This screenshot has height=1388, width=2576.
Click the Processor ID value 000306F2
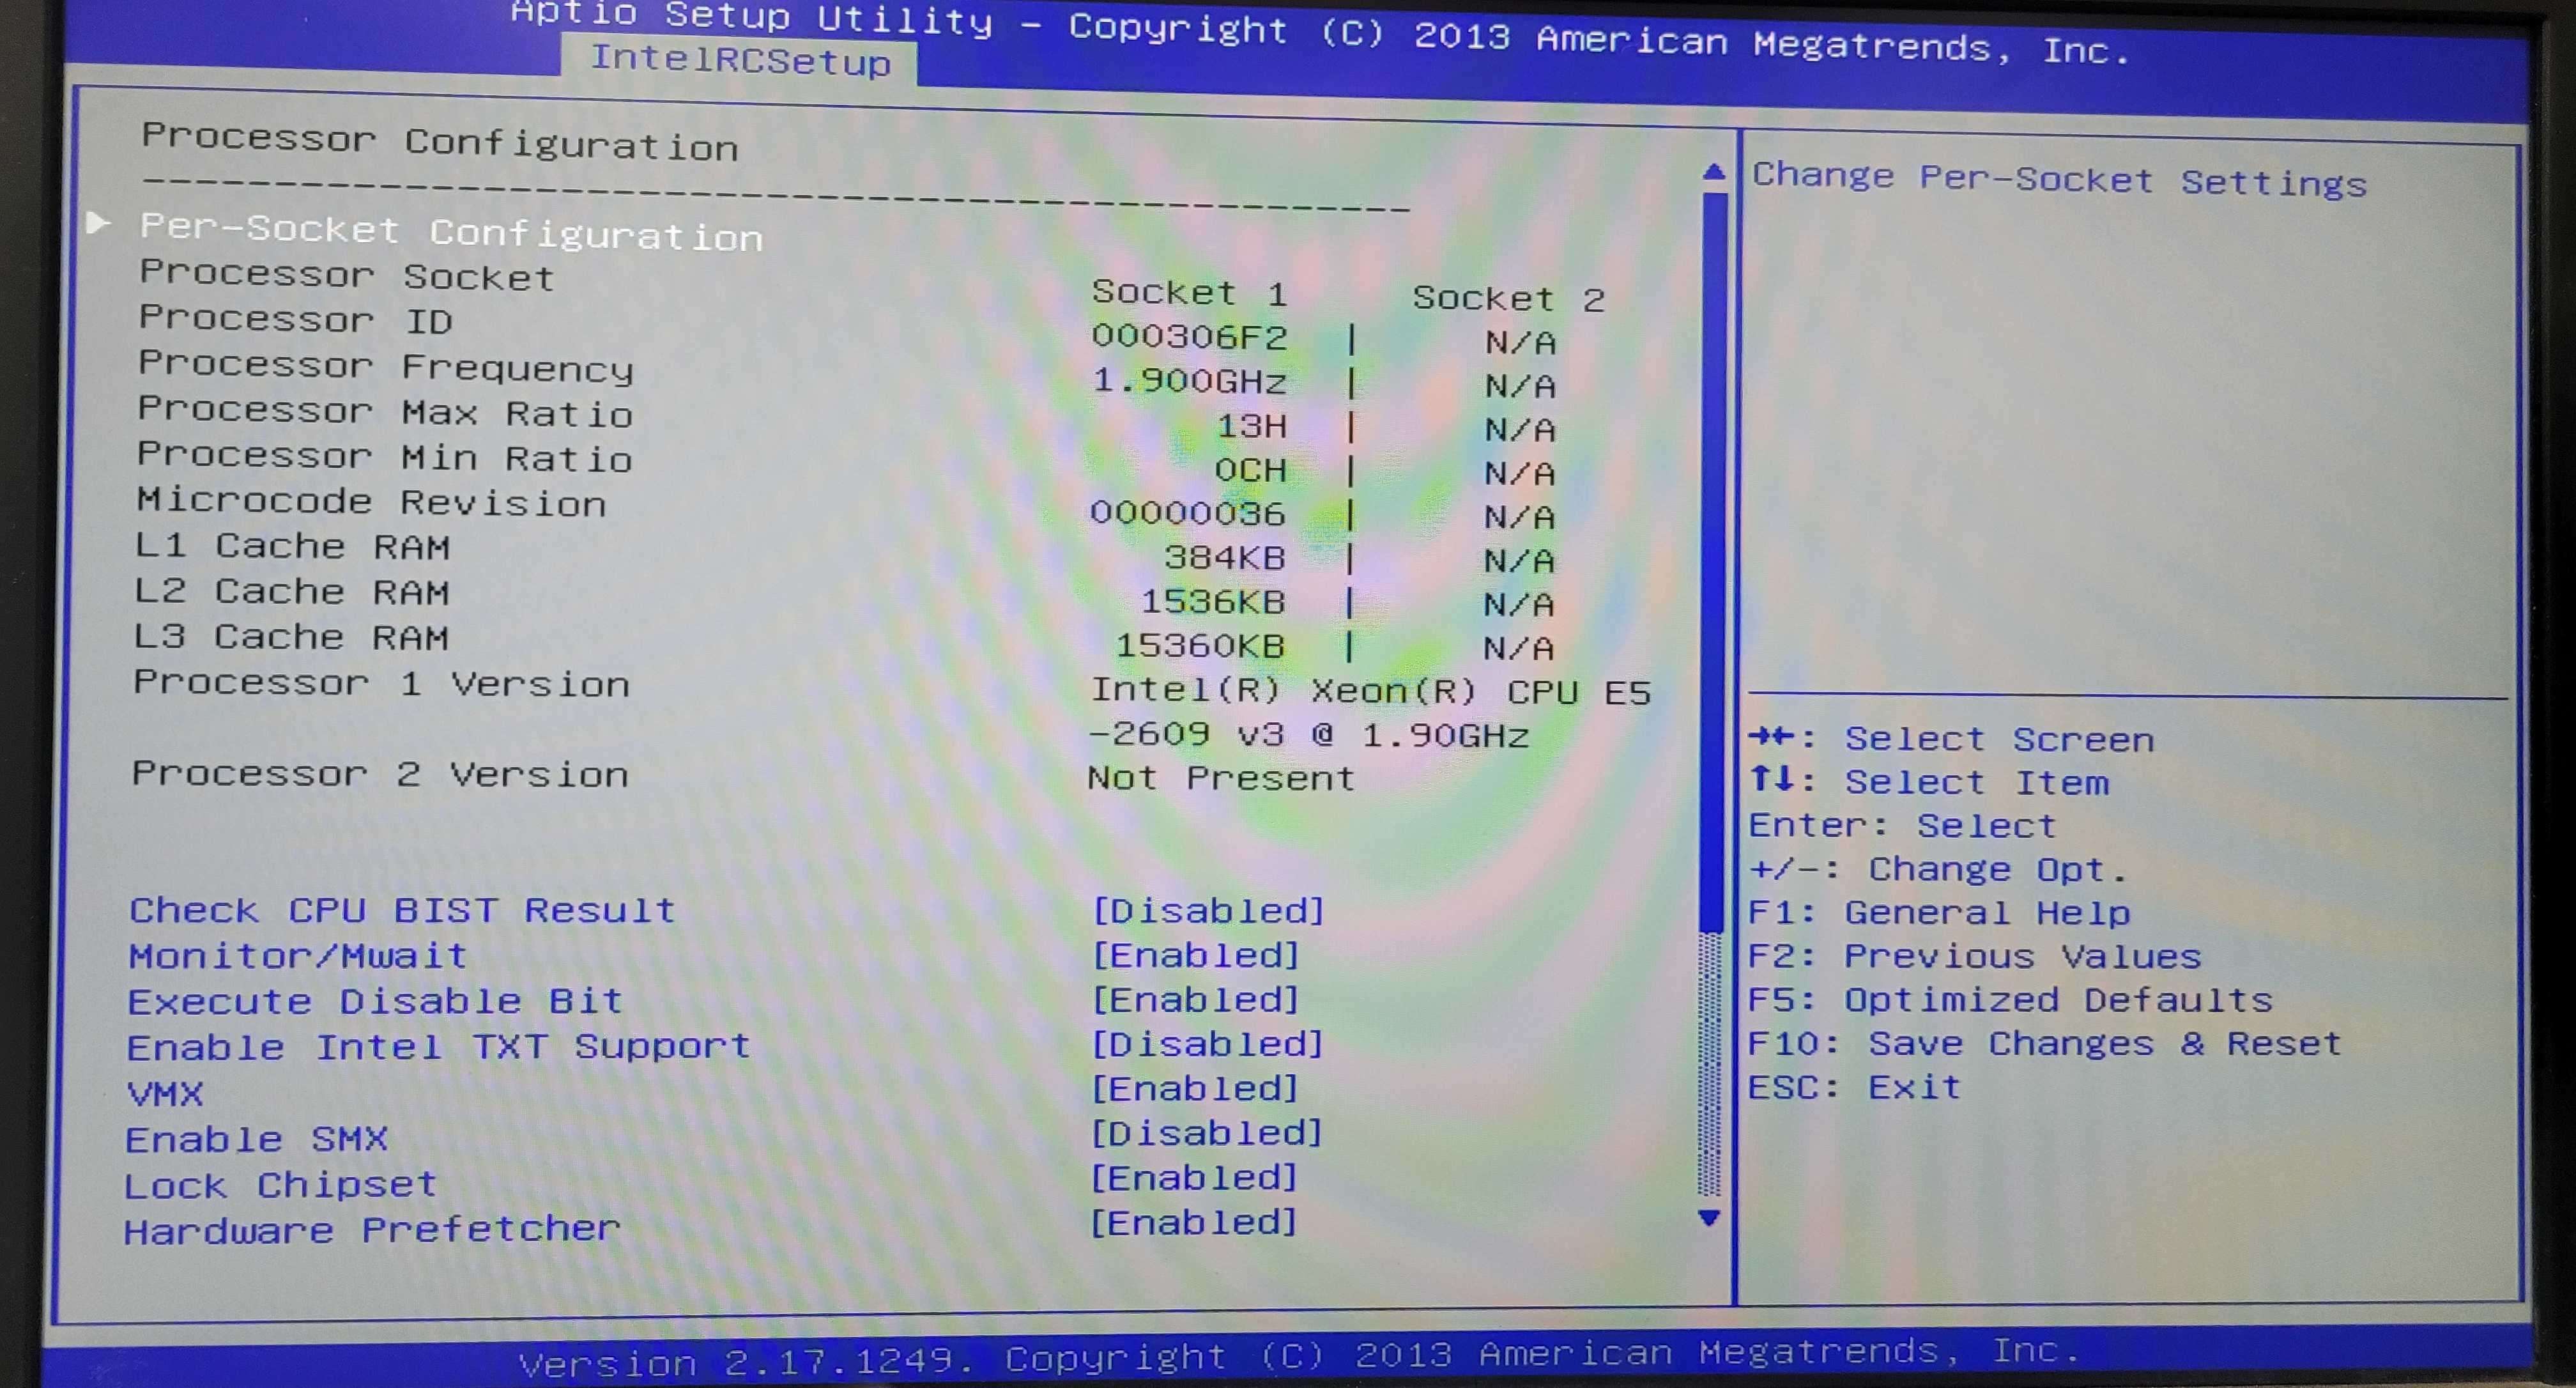tap(1189, 337)
